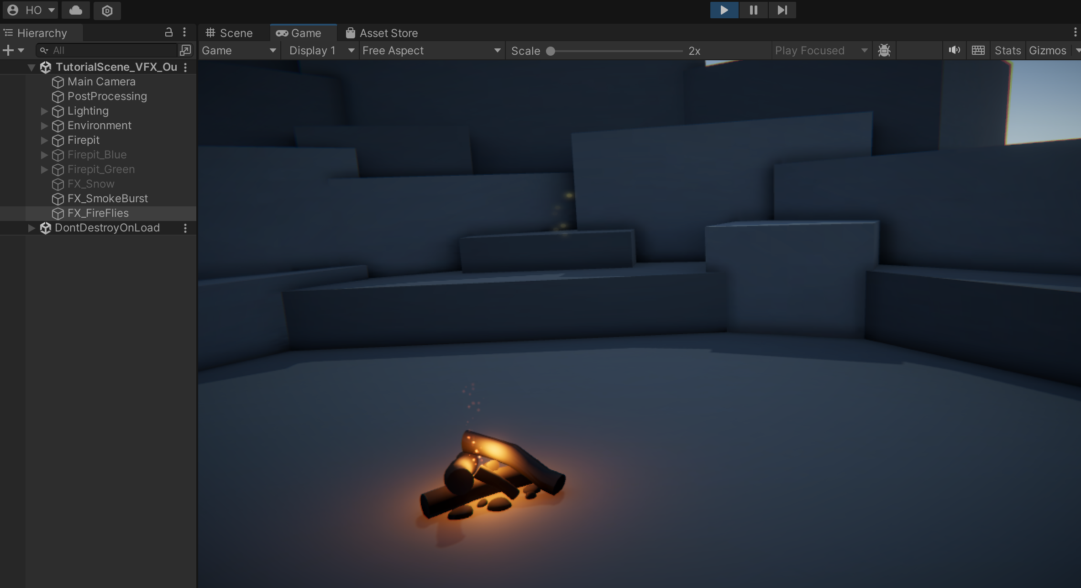Click the debug (bug) icon next to Play Focused
The height and width of the screenshot is (588, 1081).
coord(885,50)
